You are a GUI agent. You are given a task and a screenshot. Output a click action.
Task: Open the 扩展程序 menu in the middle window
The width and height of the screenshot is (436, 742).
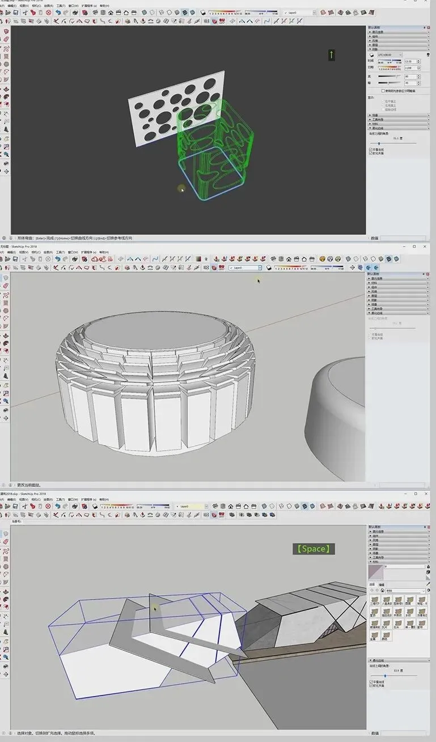[x=88, y=252]
